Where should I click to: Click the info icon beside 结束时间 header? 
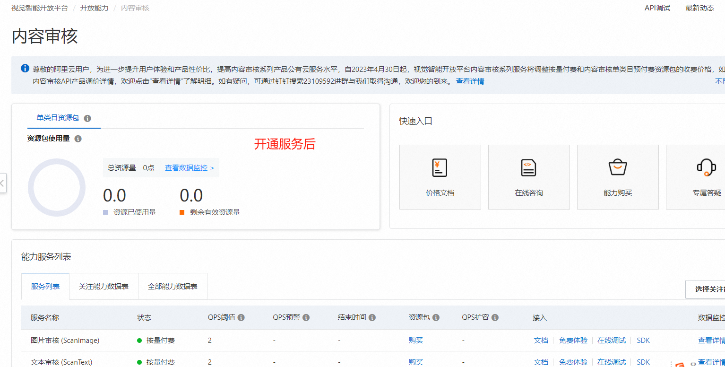(x=372, y=317)
